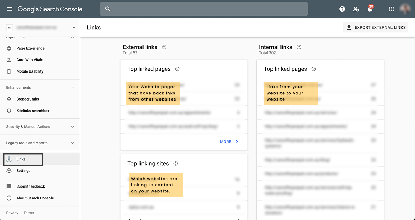Show help for Internal links heading

[x=299, y=47]
